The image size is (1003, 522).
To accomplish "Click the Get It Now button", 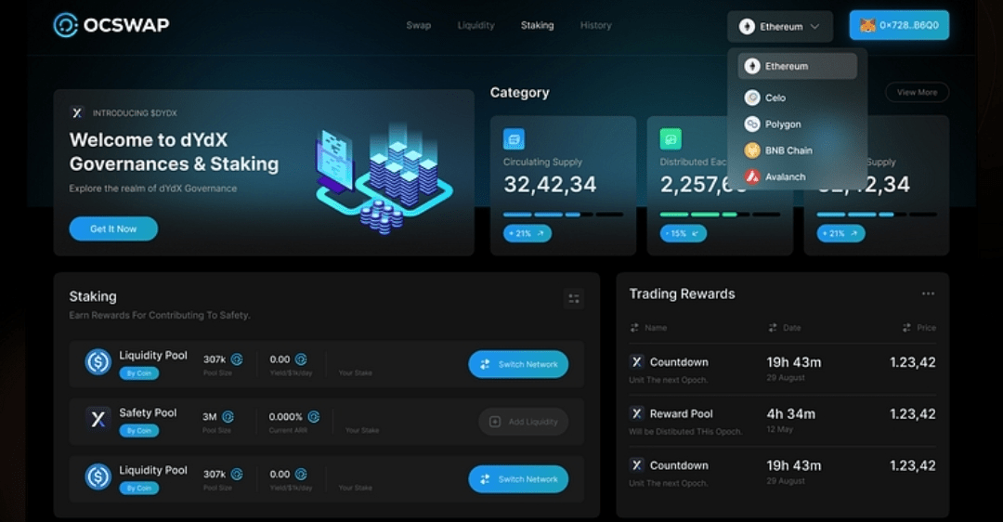I will [x=113, y=228].
